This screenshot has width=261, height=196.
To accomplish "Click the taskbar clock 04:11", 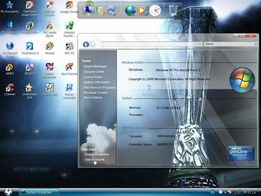I will pos(247,192).
